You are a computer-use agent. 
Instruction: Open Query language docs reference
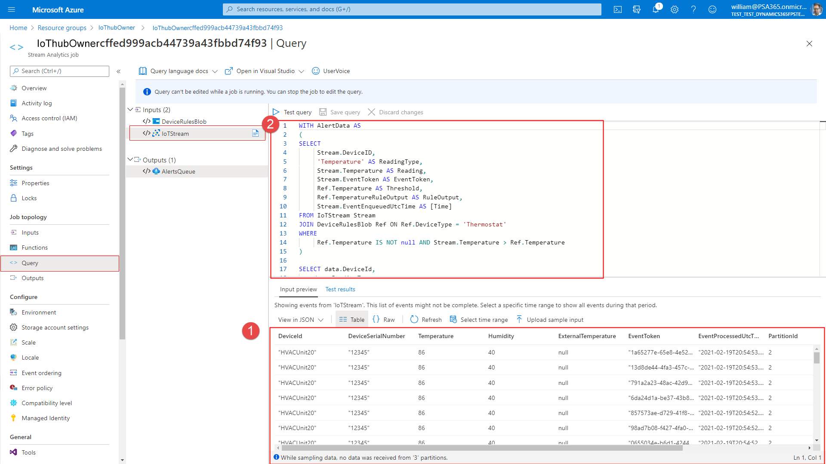tap(178, 70)
